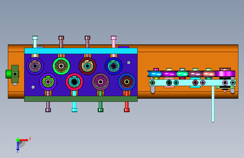Select the salmon grooved roller on right assembly

(x=209, y=74)
